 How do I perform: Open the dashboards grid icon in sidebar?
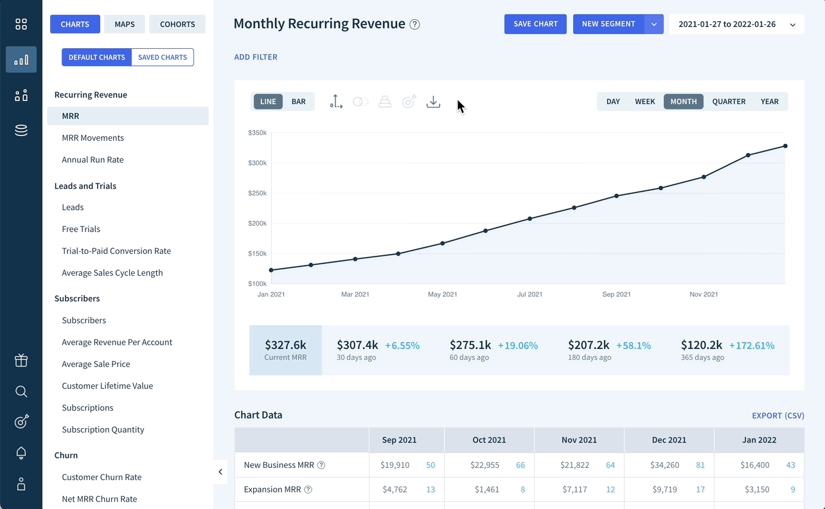(x=21, y=24)
